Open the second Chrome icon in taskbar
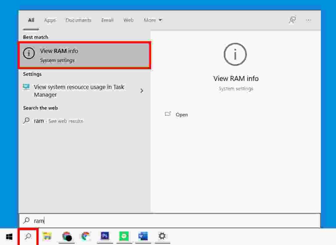This screenshot has width=336, height=245. (86, 236)
